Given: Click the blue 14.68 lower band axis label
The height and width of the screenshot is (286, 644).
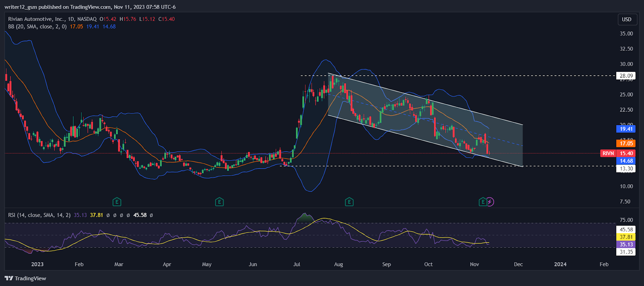Looking at the screenshot, I should coord(626,161).
